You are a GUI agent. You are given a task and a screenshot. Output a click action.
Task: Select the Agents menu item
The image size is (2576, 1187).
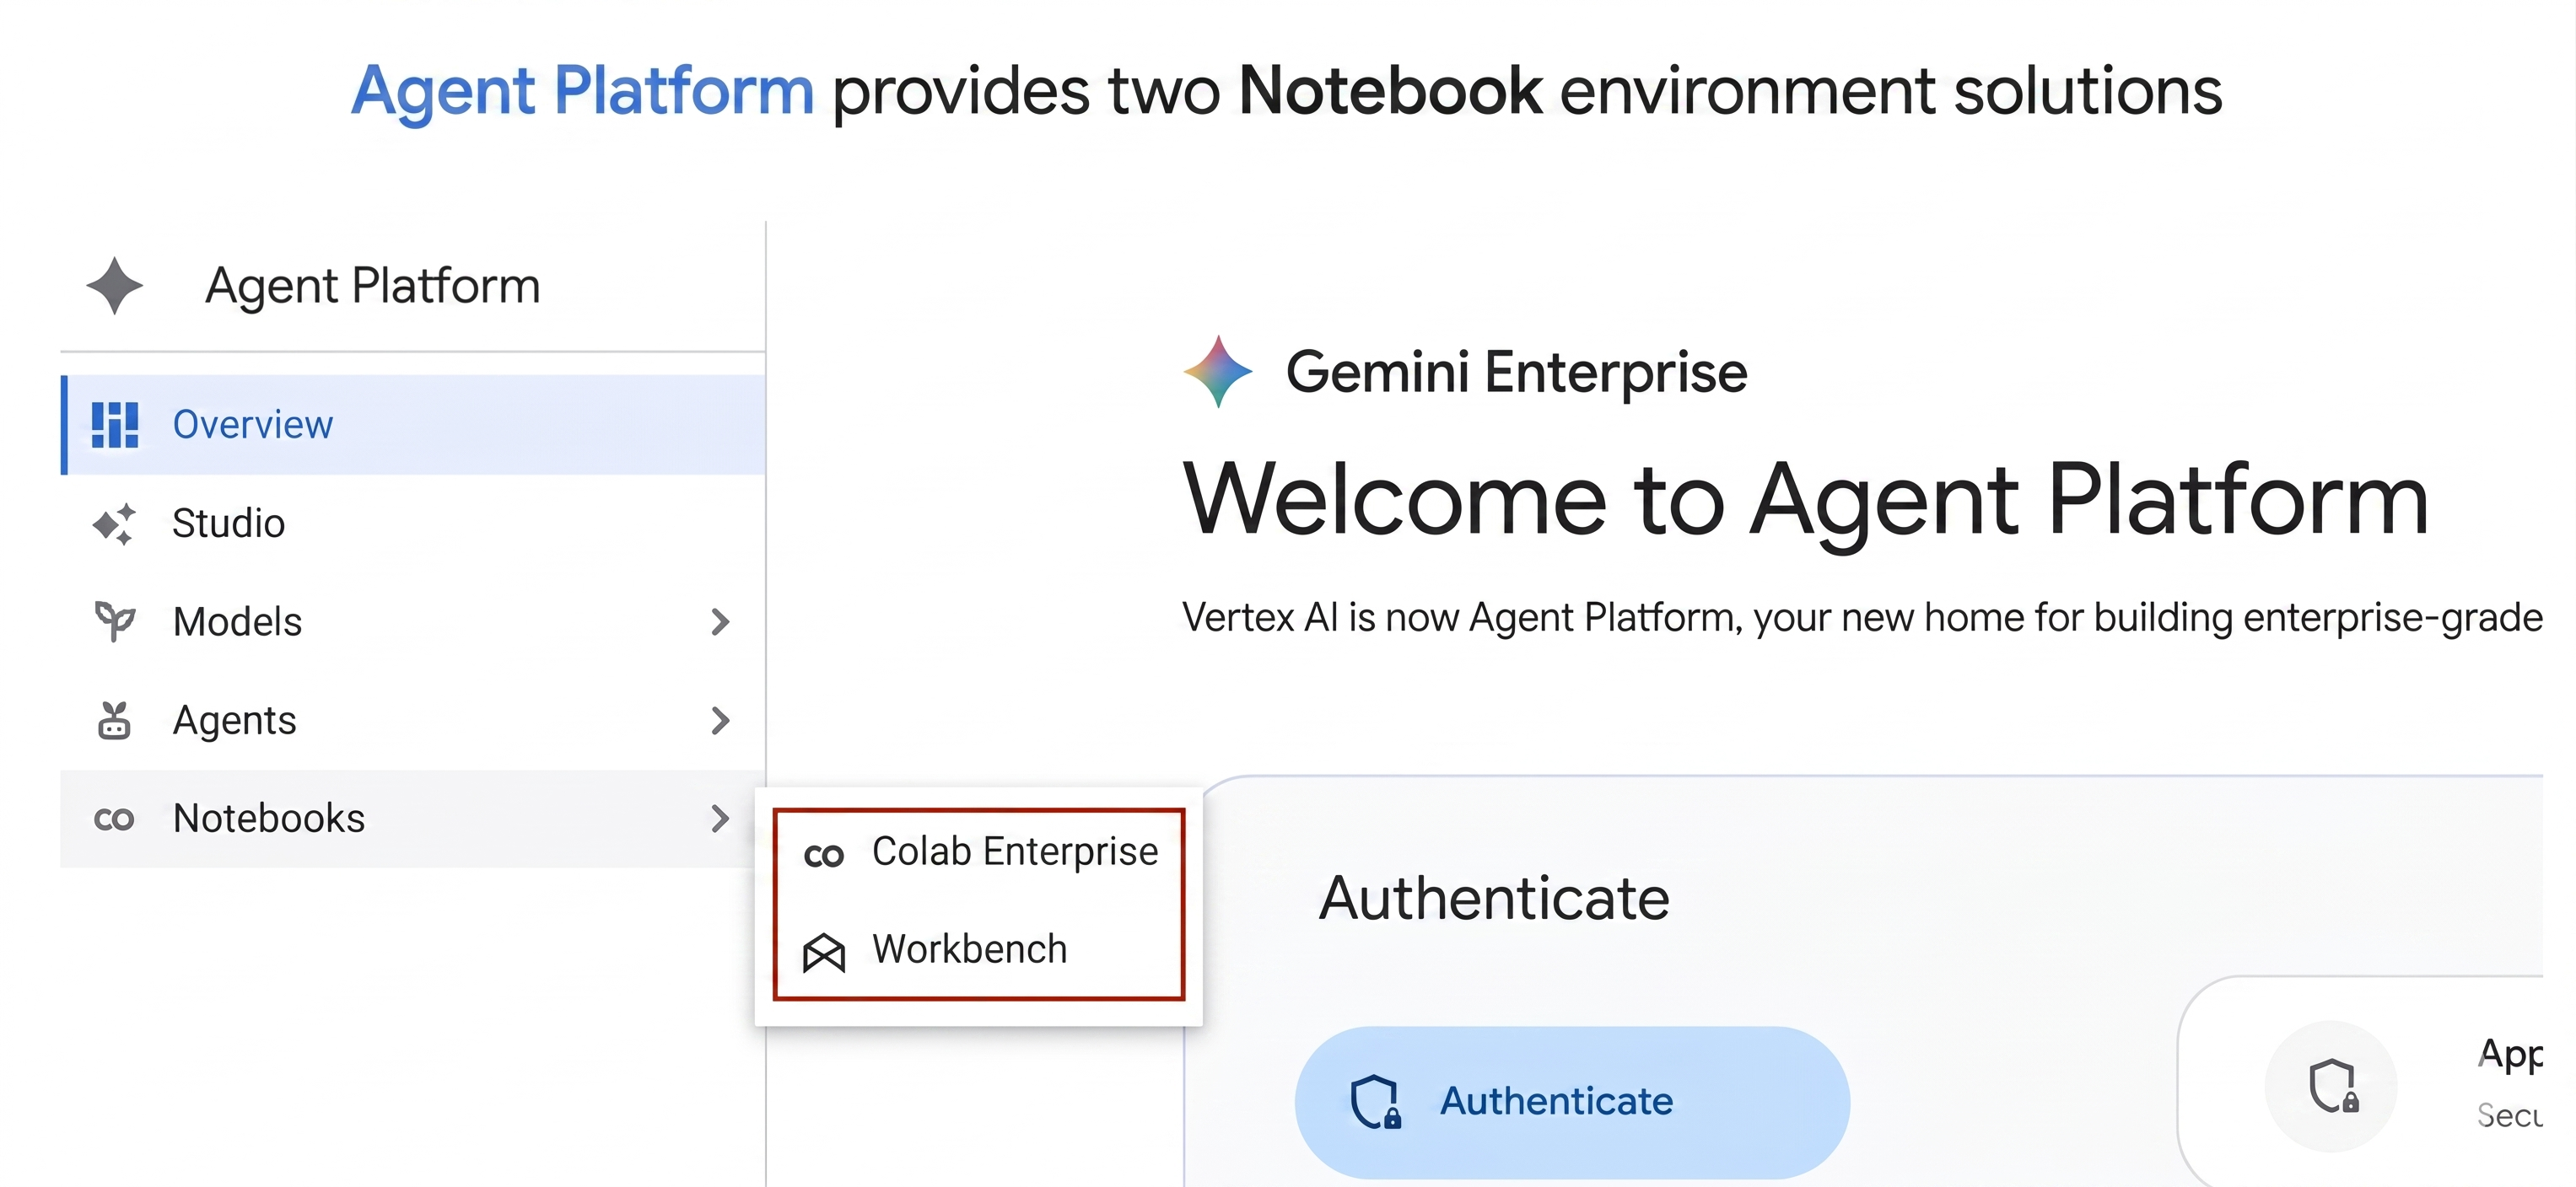coord(413,719)
